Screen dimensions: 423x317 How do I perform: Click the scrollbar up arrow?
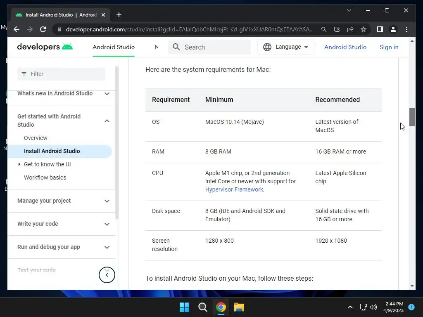tap(412, 41)
